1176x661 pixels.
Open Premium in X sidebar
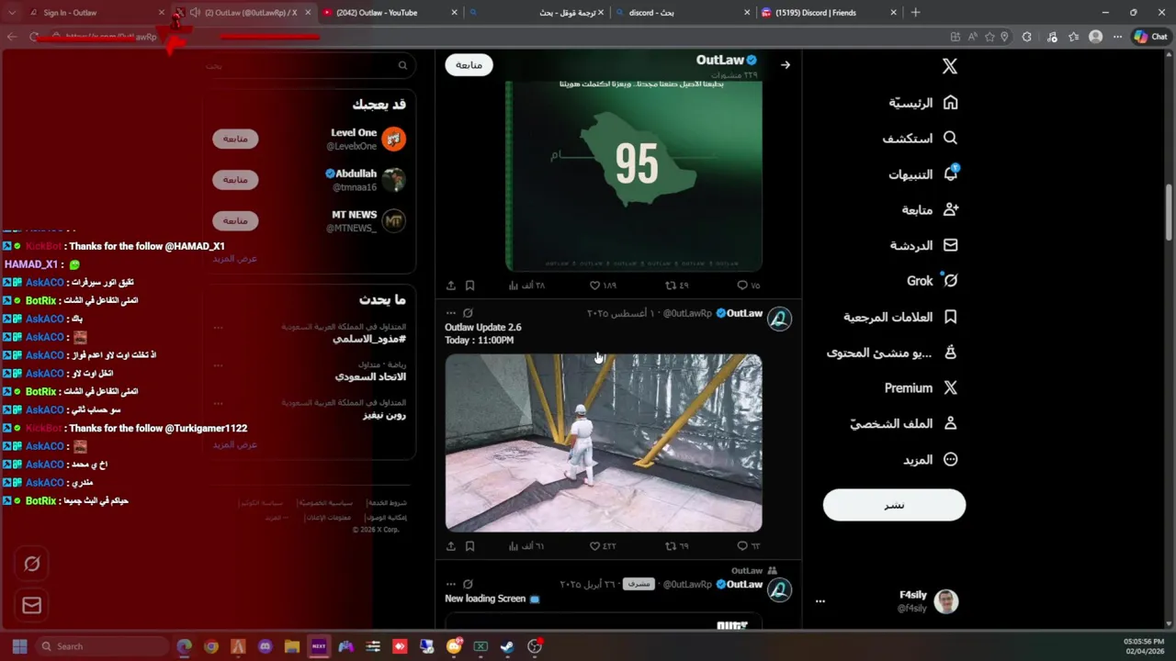(922, 387)
